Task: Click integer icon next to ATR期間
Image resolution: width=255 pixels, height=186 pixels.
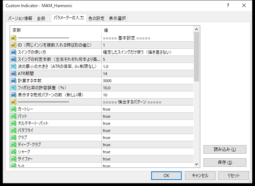Action: [14, 74]
